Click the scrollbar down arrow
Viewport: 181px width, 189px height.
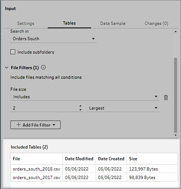176,135
